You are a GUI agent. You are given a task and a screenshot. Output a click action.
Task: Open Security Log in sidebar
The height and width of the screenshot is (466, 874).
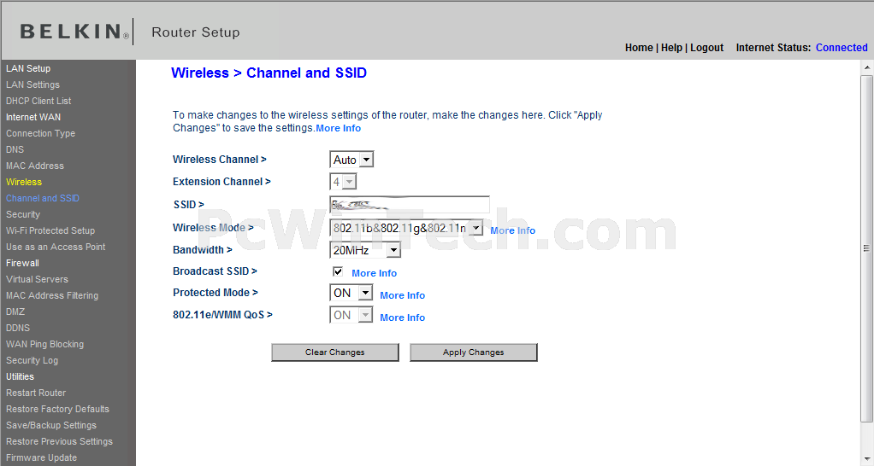coord(32,360)
